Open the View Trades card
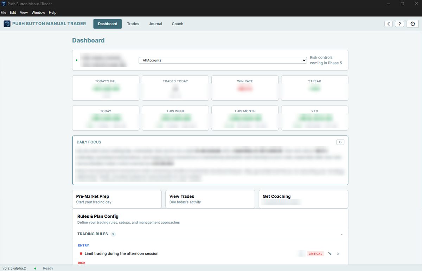422x271 pixels. coord(210,199)
